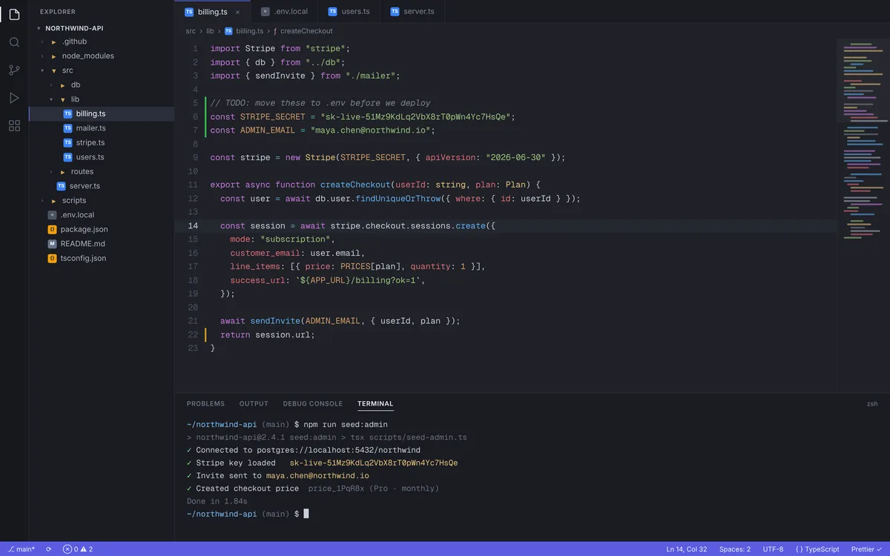The image size is (890, 556).
Task: Click the terminal prompt input line
Action: [248, 514]
